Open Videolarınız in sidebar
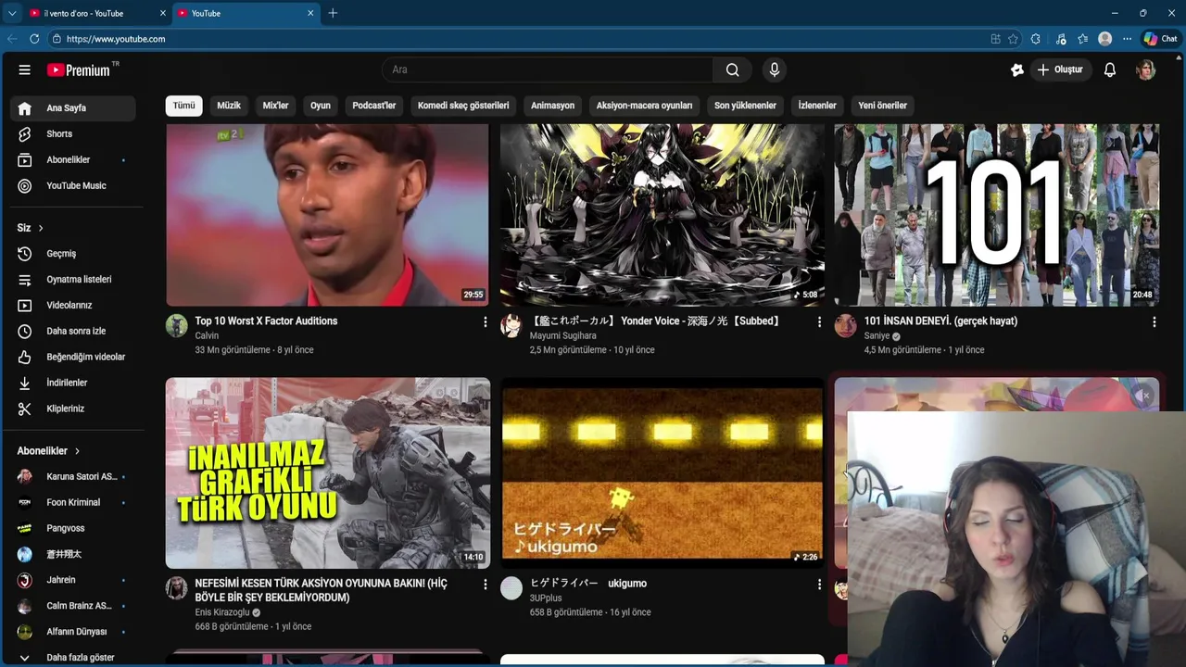Viewport: 1186px width, 667px height. tap(73, 305)
